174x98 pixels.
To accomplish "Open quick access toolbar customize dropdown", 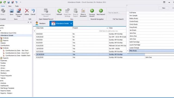I will (21, 2).
